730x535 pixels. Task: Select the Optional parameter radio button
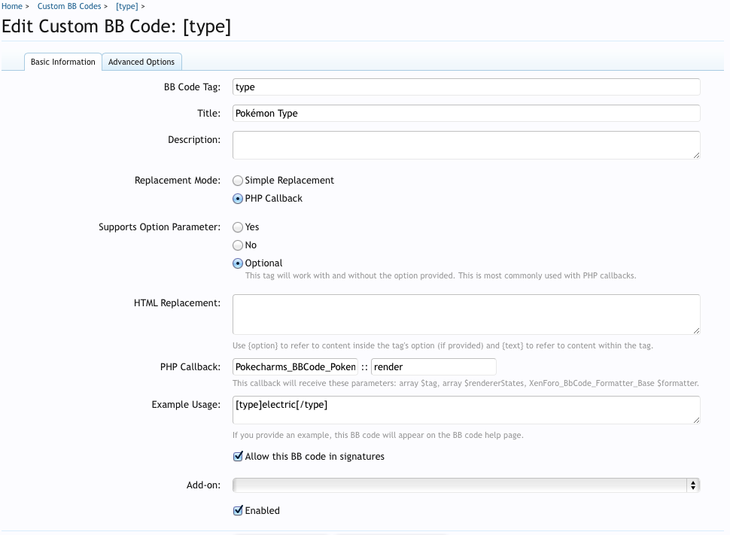tap(238, 263)
